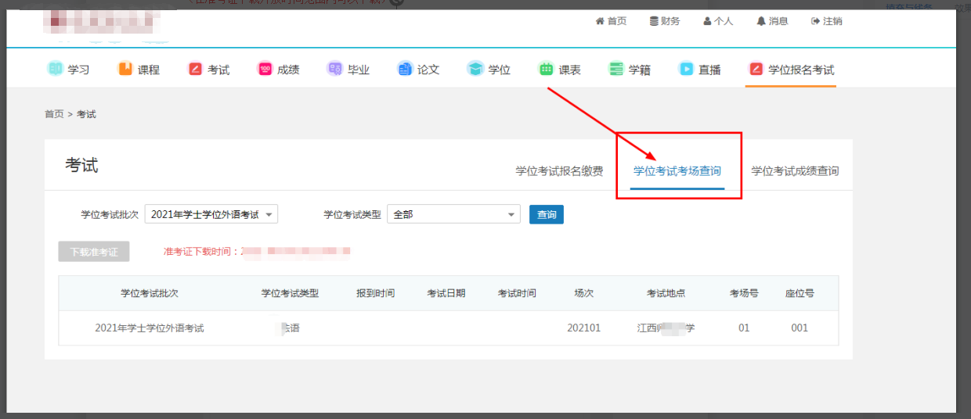Click the 下载准考证 button

click(94, 252)
